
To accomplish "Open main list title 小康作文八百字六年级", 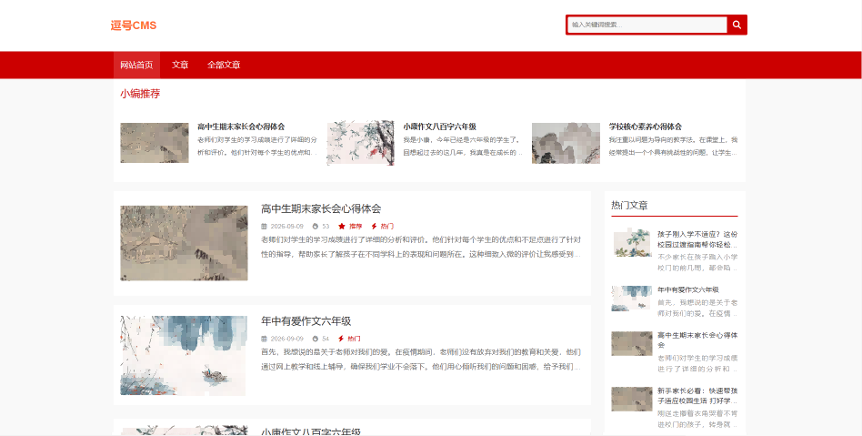I will tap(311, 432).
